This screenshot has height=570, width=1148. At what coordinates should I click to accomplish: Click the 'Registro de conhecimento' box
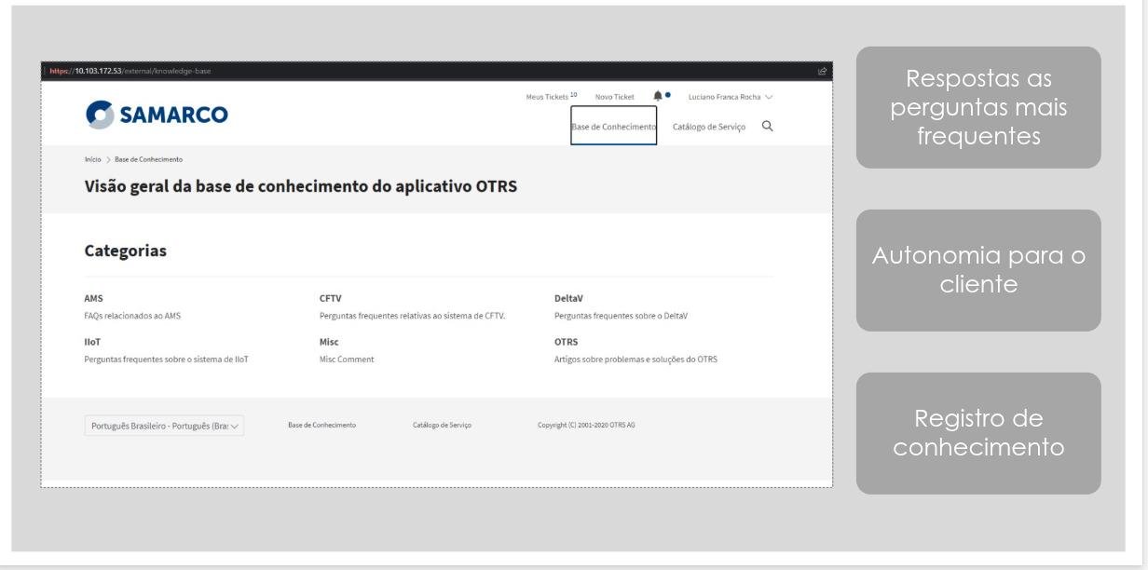pos(978,433)
